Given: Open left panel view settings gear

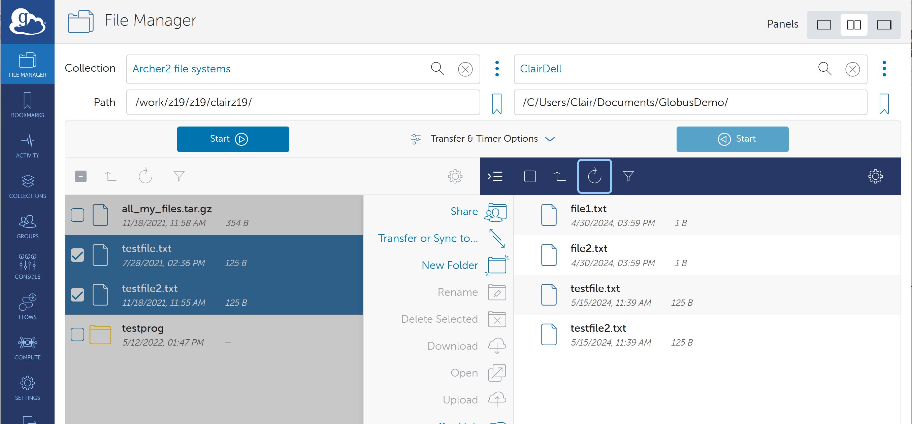Looking at the screenshot, I should pos(455,176).
